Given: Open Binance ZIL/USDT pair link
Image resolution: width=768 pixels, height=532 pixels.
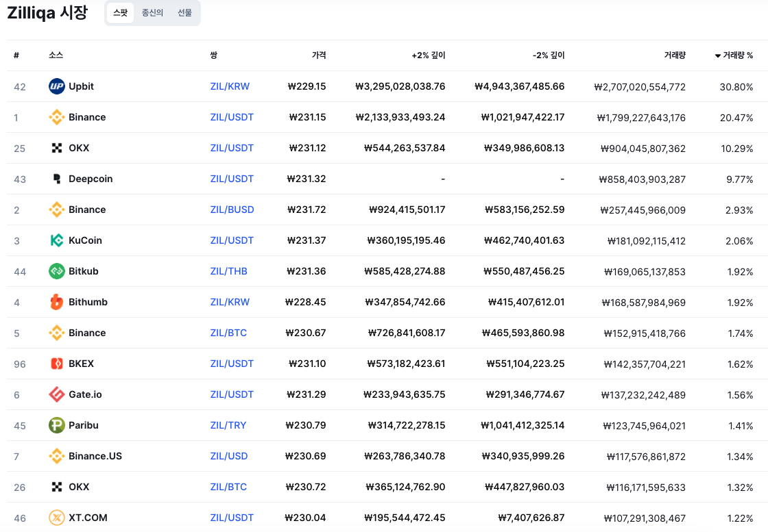Looking at the screenshot, I should pyautogui.click(x=232, y=117).
